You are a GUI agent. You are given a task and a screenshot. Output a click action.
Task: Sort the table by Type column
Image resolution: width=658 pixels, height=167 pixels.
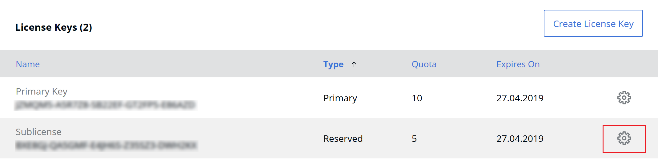[x=333, y=64]
